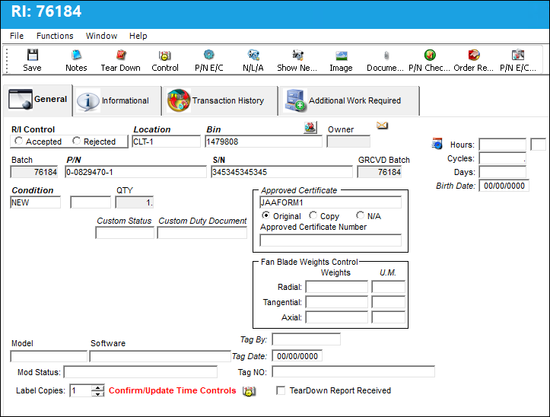Click the Tag NO field
The image size is (550, 417).
coord(353,371)
